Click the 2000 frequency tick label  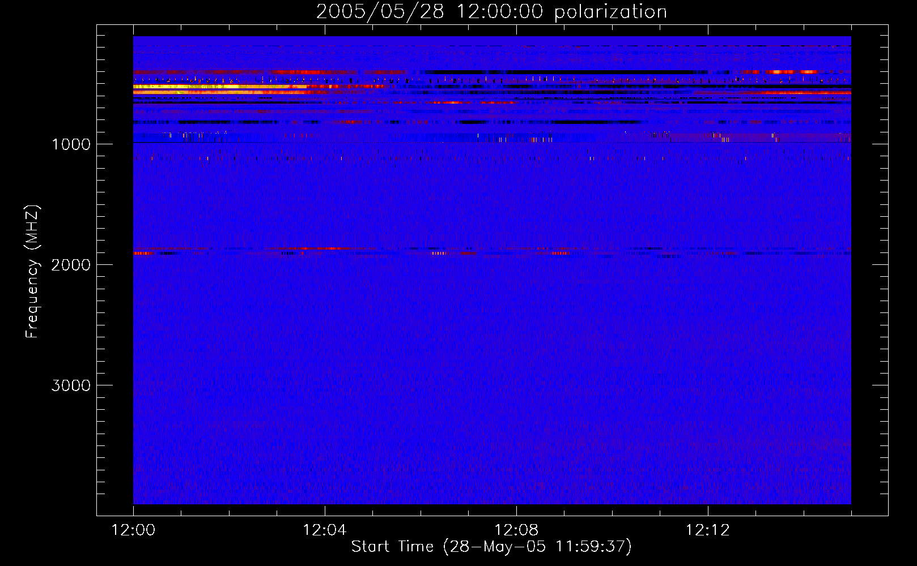coord(71,265)
